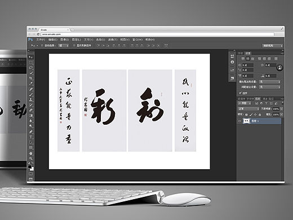Select the Path Selection tool

[x=30, y=142]
